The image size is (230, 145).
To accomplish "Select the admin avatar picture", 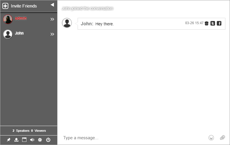I will pos(8,19).
